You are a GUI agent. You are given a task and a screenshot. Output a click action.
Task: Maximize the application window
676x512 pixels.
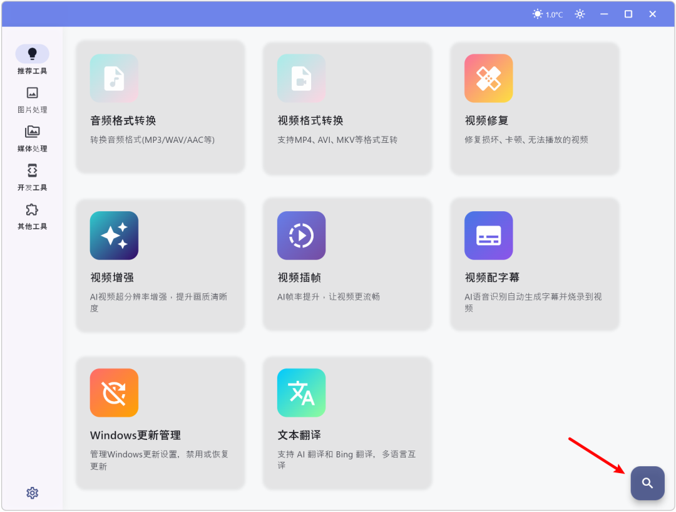tap(628, 14)
